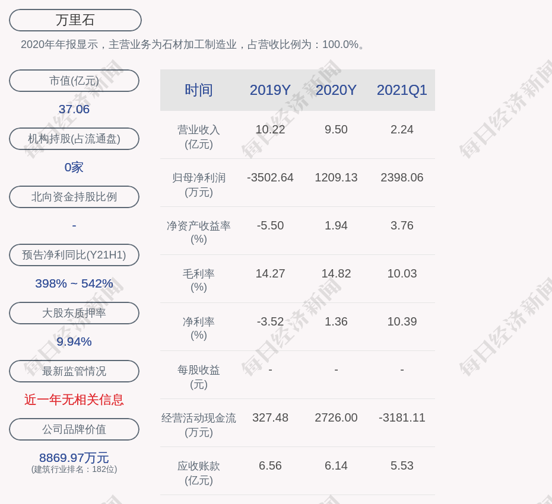Viewport: 552px width, 504px height.
Task: Select the 净资产收益率(%) row label
Action: (199, 232)
